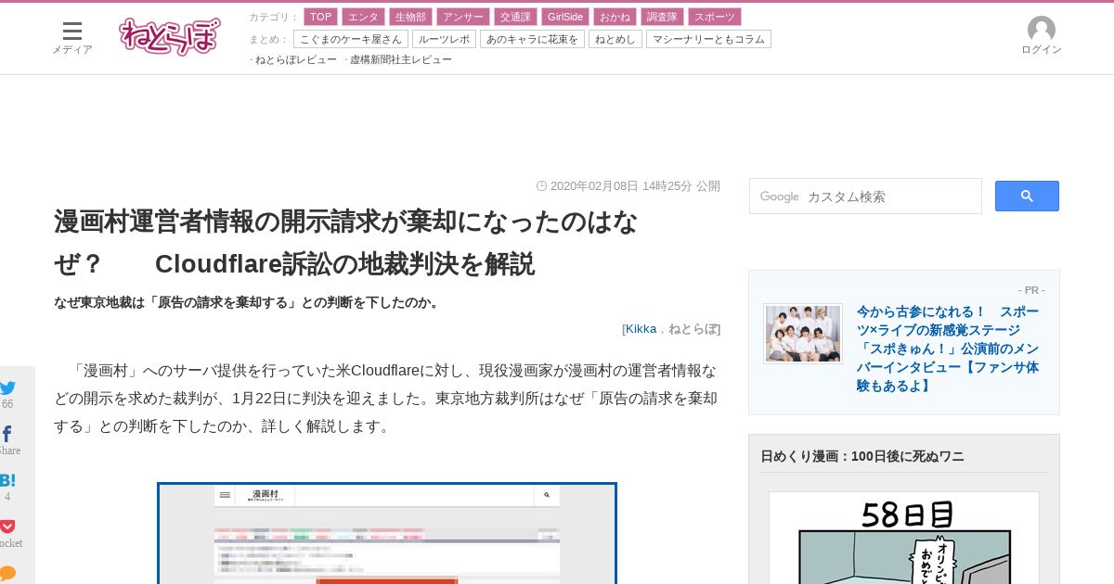Image resolution: width=1114 pixels, height=584 pixels.
Task: Open the おかね category
Action: tap(615, 17)
